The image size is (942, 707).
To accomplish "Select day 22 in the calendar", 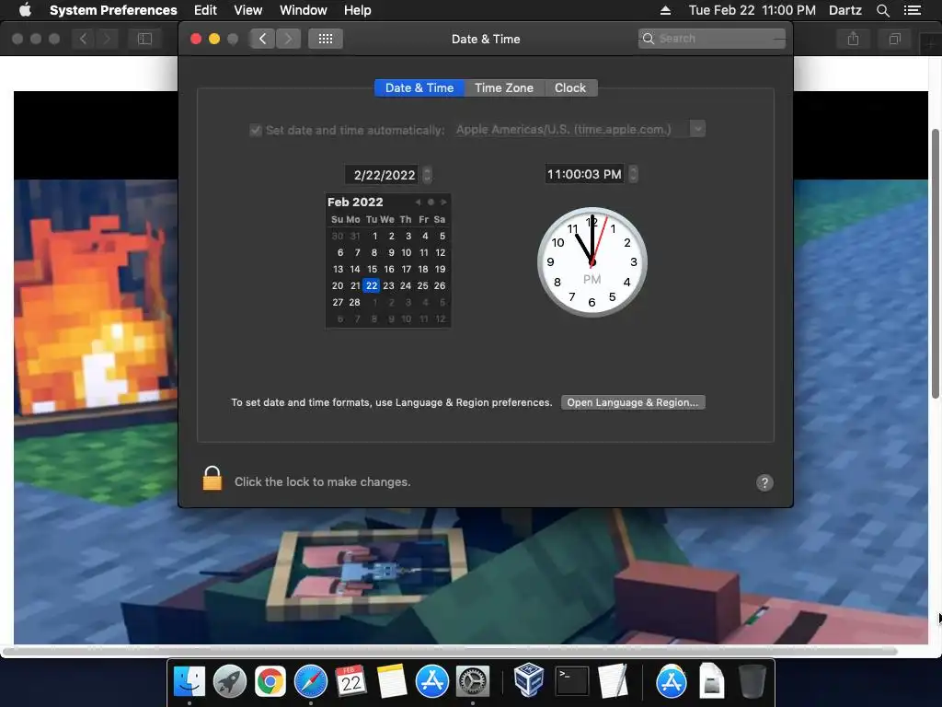I will [x=372, y=285].
